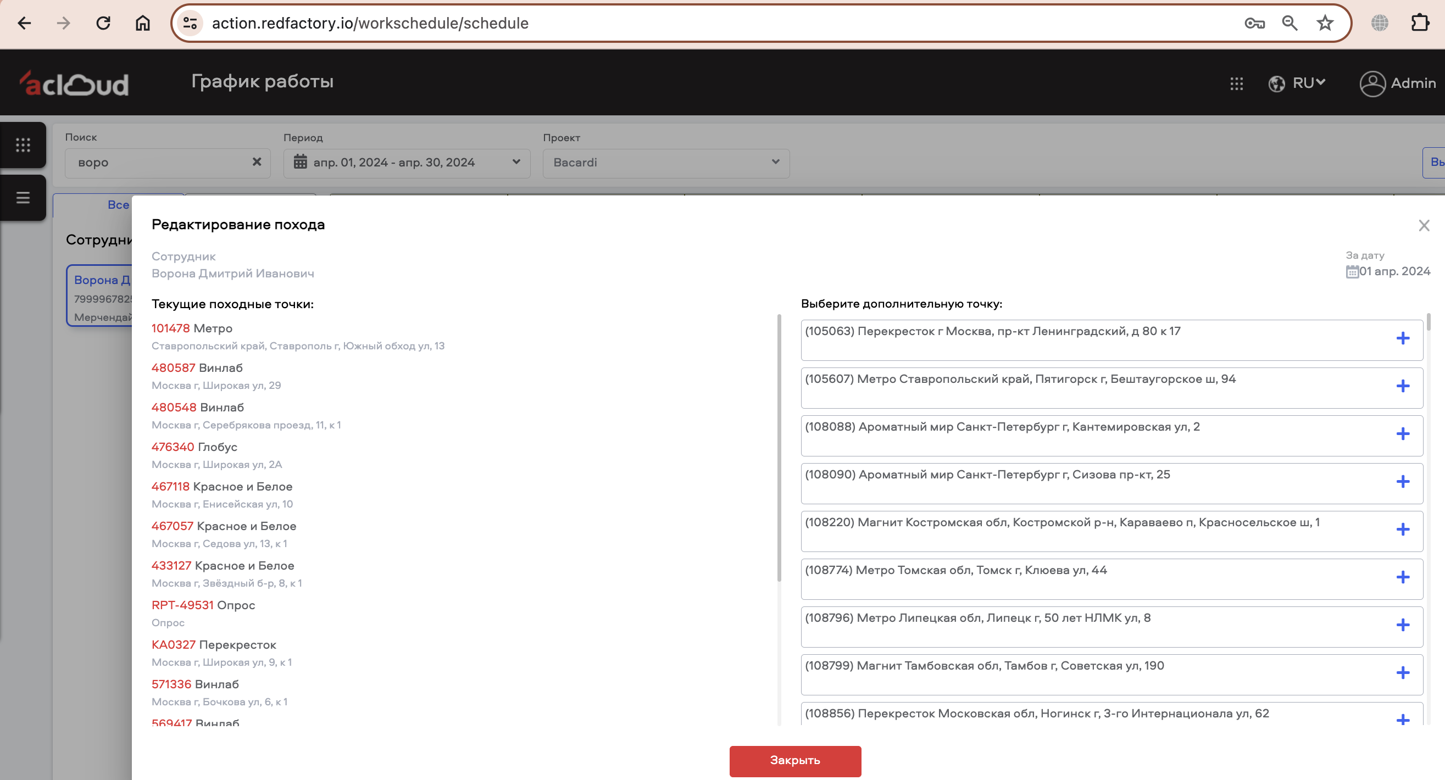This screenshot has width=1445, height=780.
Task: Add point 108799 Магнит Тамбов
Action: coord(1402,672)
